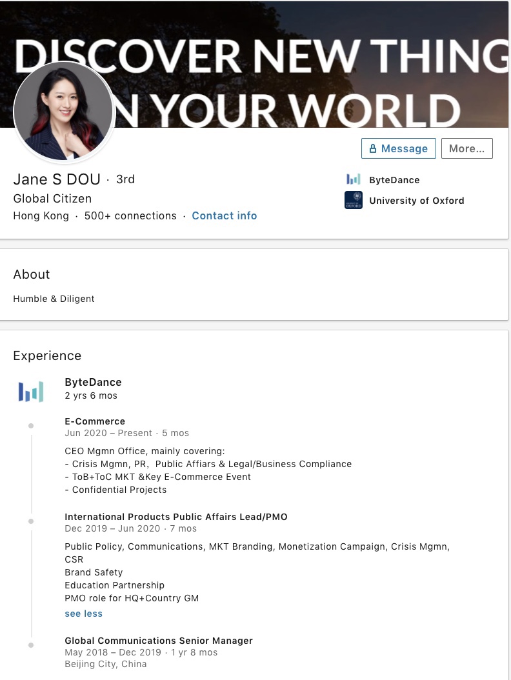The image size is (511, 680).
Task: Click the University of Oxford text link
Action: (416, 201)
